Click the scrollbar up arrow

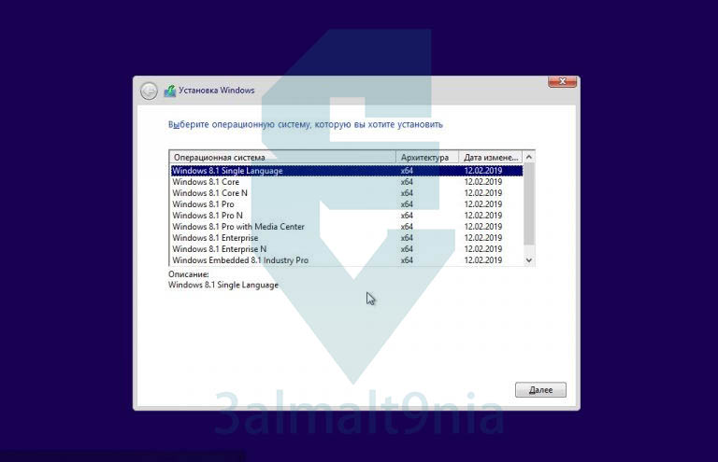point(529,157)
